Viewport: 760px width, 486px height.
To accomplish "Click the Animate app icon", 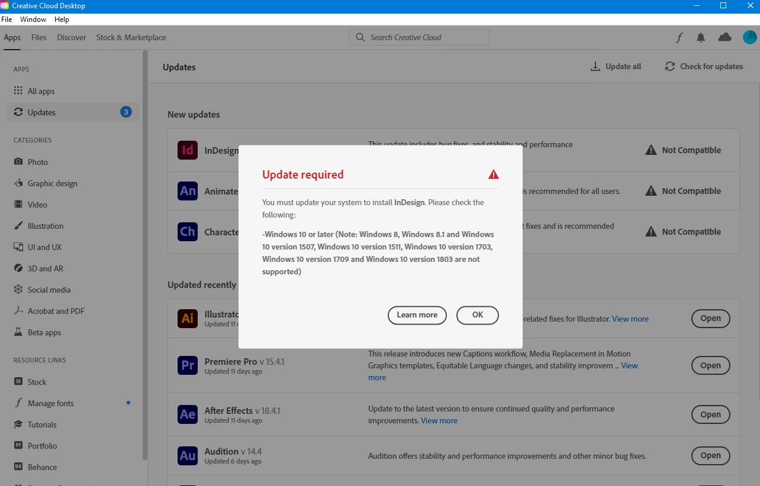I will click(x=188, y=191).
